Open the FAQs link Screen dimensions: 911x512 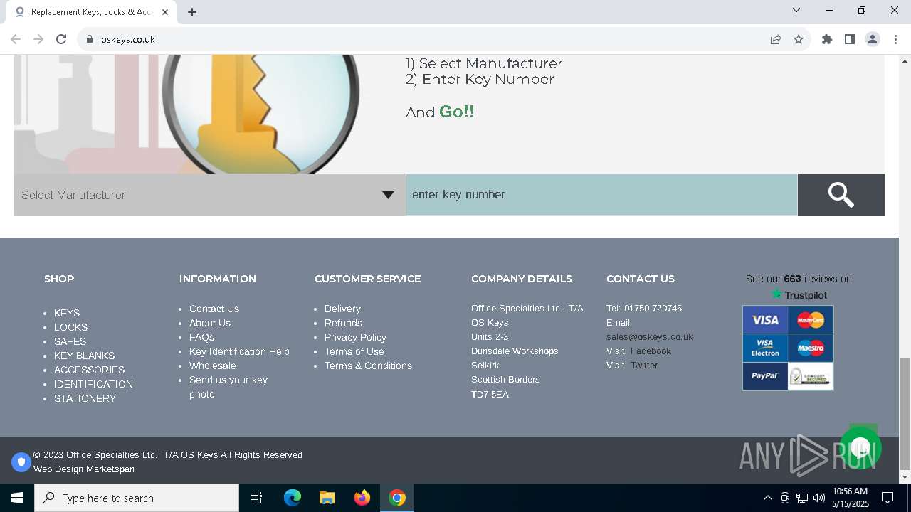point(201,337)
